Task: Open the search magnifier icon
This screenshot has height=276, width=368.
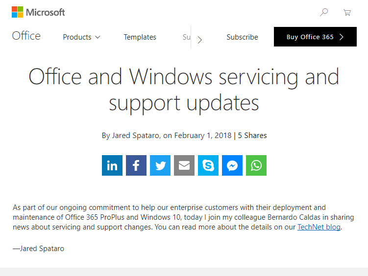Action: (x=324, y=12)
